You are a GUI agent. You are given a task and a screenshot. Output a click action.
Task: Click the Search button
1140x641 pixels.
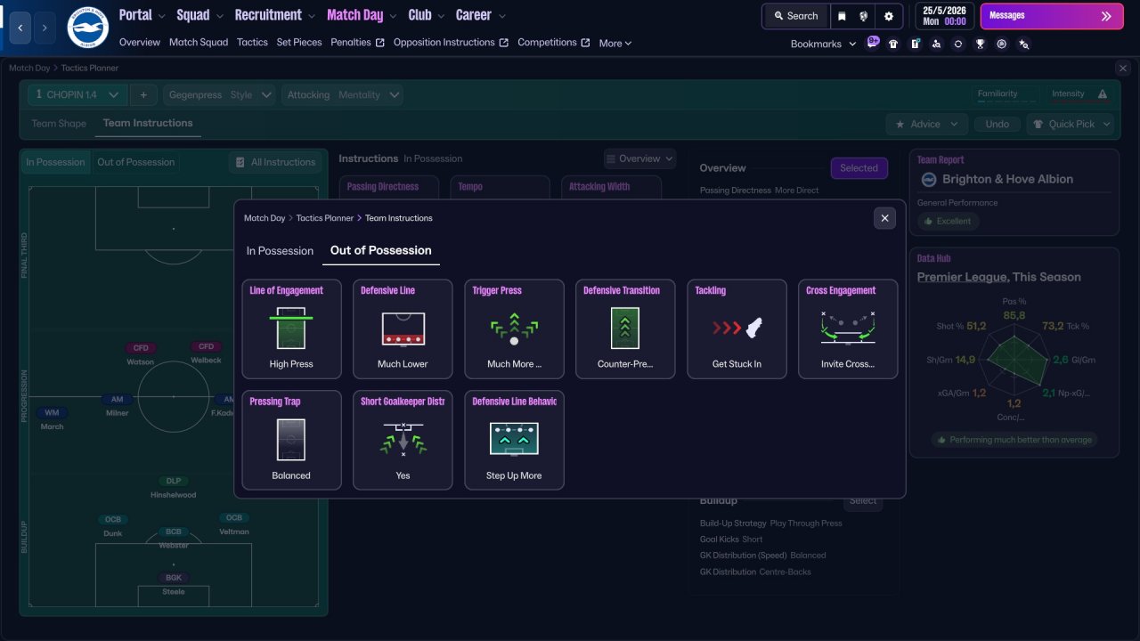coord(796,16)
